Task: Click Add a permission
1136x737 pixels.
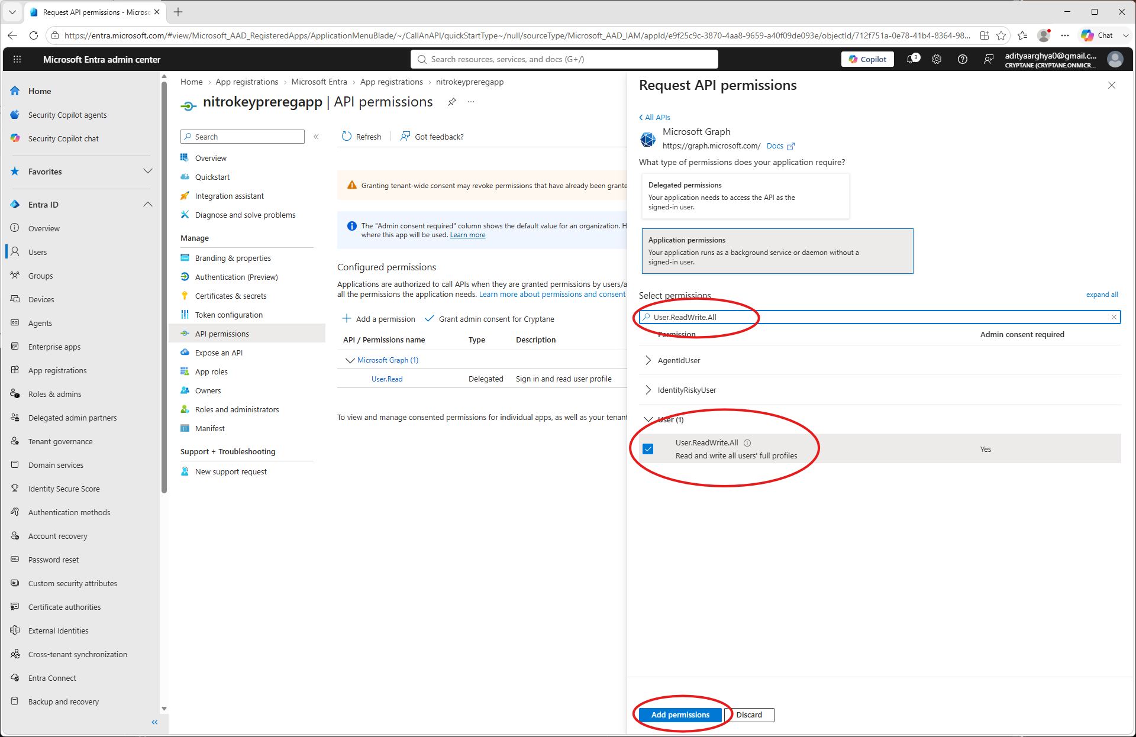Action: (379, 319)
